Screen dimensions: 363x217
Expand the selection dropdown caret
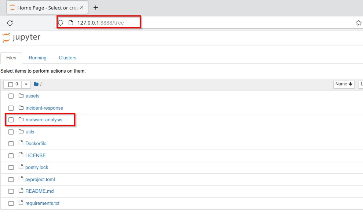(26, 85)
